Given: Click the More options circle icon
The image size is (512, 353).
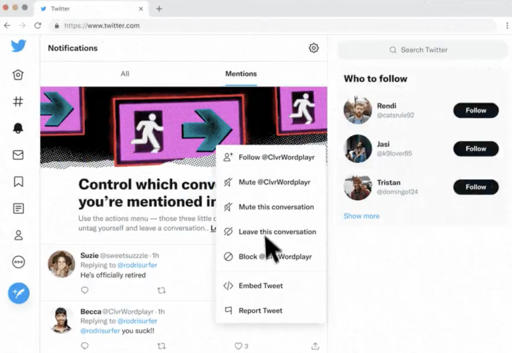Looking at the screenshot, I should coord(18,262).
